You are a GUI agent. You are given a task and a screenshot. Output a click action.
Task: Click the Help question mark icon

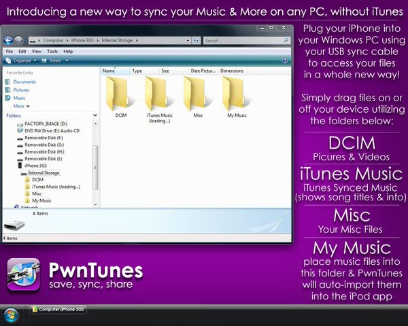(x=284, y=60)
